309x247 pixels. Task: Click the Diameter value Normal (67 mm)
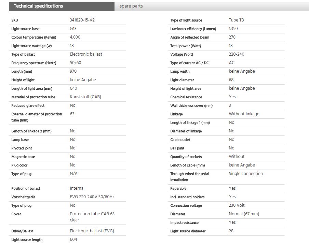(244, 214)
